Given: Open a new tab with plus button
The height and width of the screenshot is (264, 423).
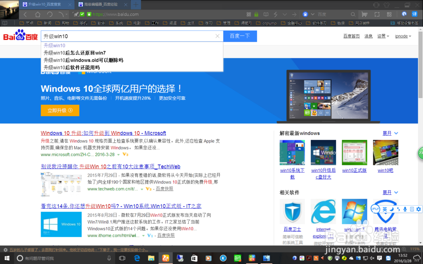Looking at the screenshot, I should (x=136, y=5).
